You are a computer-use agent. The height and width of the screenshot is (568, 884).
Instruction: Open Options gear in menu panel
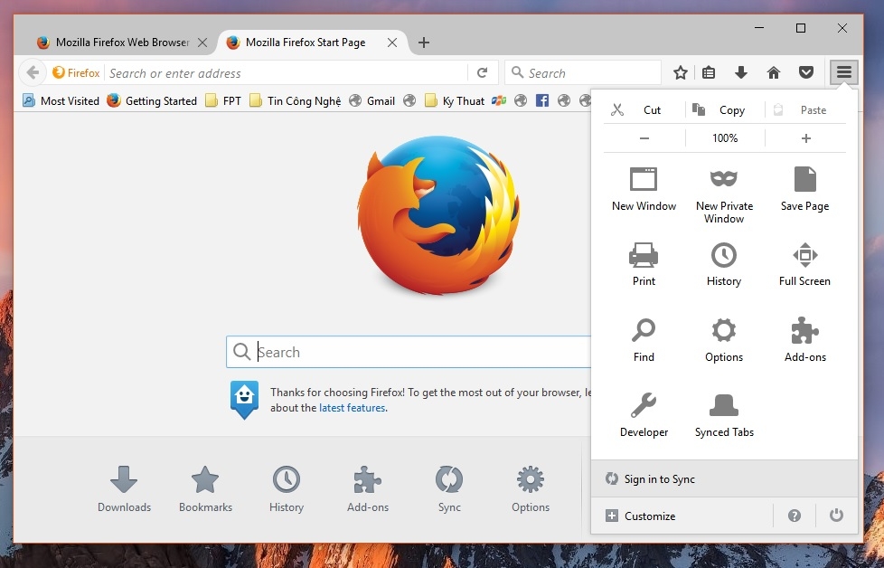click(x=724, y=340)
